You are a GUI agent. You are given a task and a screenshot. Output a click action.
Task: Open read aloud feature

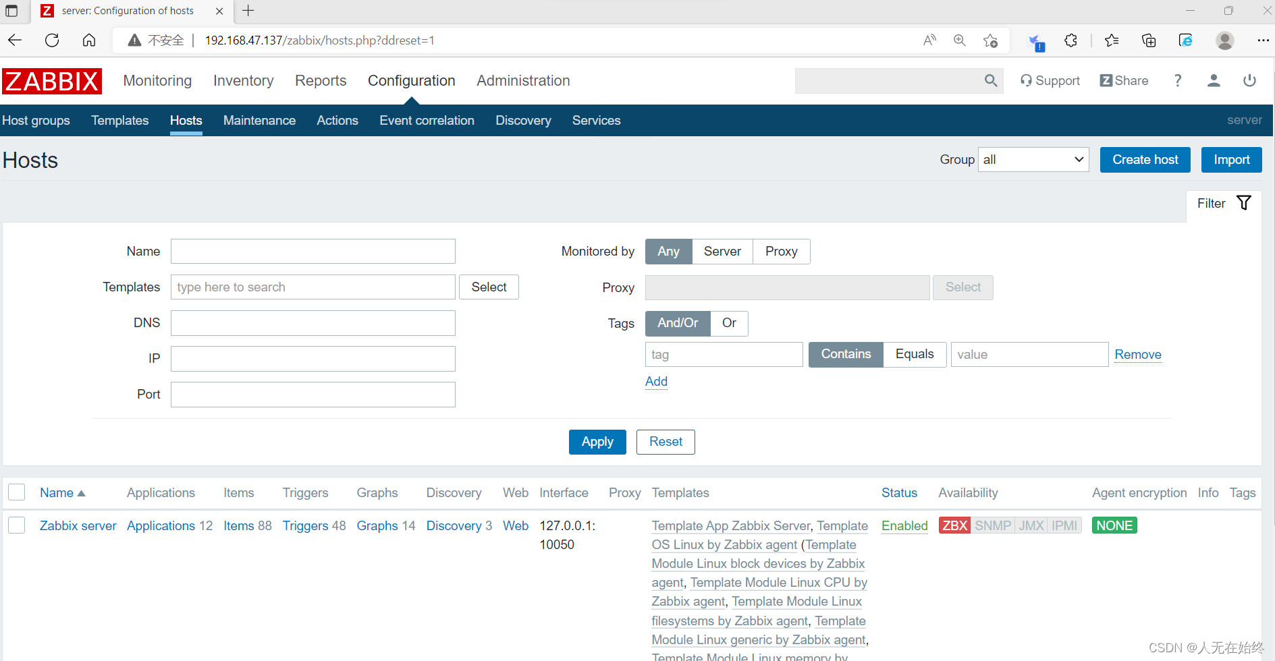pos(930,40)
